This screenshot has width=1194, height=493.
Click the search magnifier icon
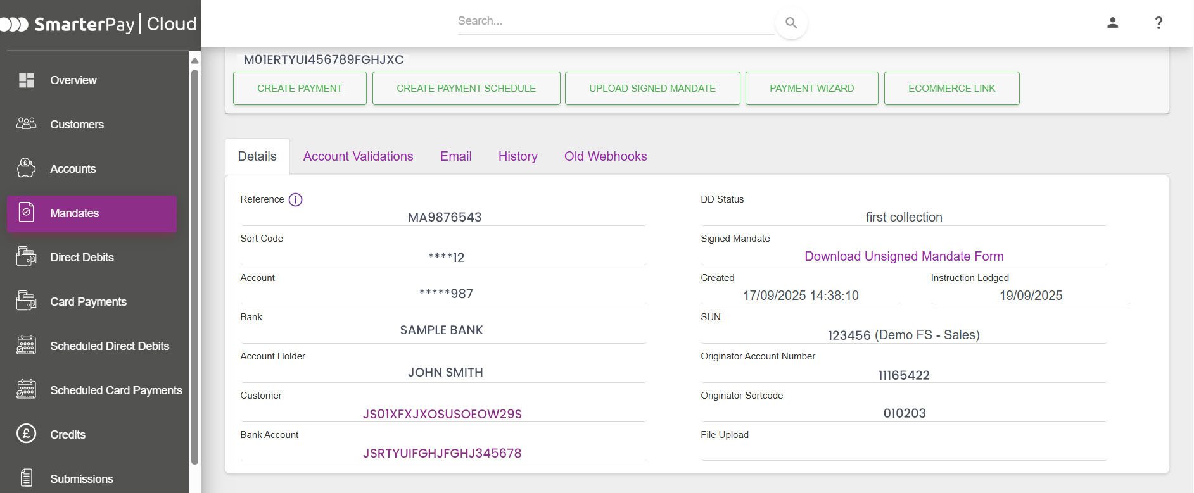pyautogui.click(x=791, y=23)
